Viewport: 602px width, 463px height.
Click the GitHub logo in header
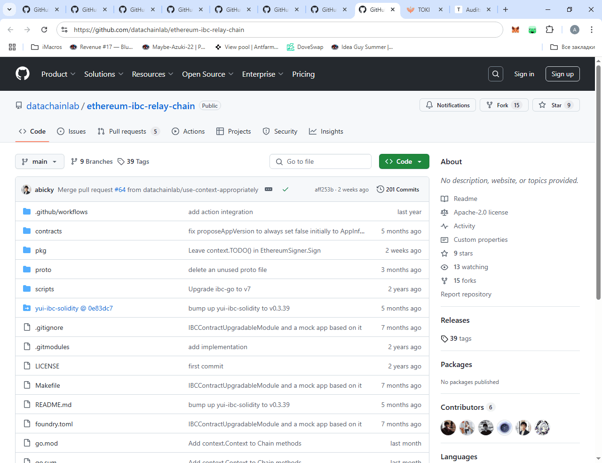point(23,74)
